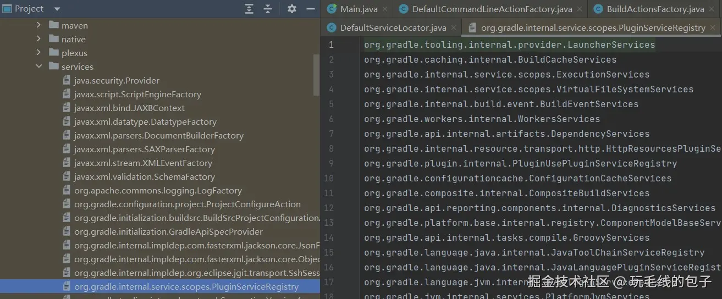The width and height of the screenshot is (722, 299).
Task: Click file icon of GradleApiSpecProvider entry
Action: [x=67, y=231]
